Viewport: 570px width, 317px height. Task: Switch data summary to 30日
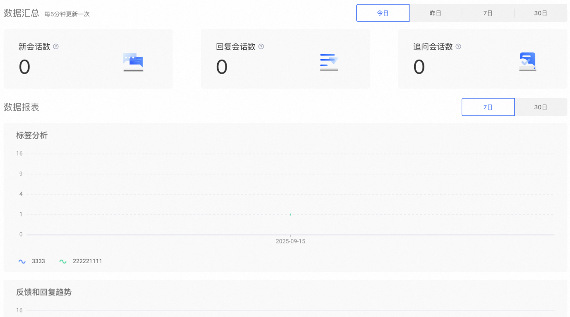coord(541,13)
